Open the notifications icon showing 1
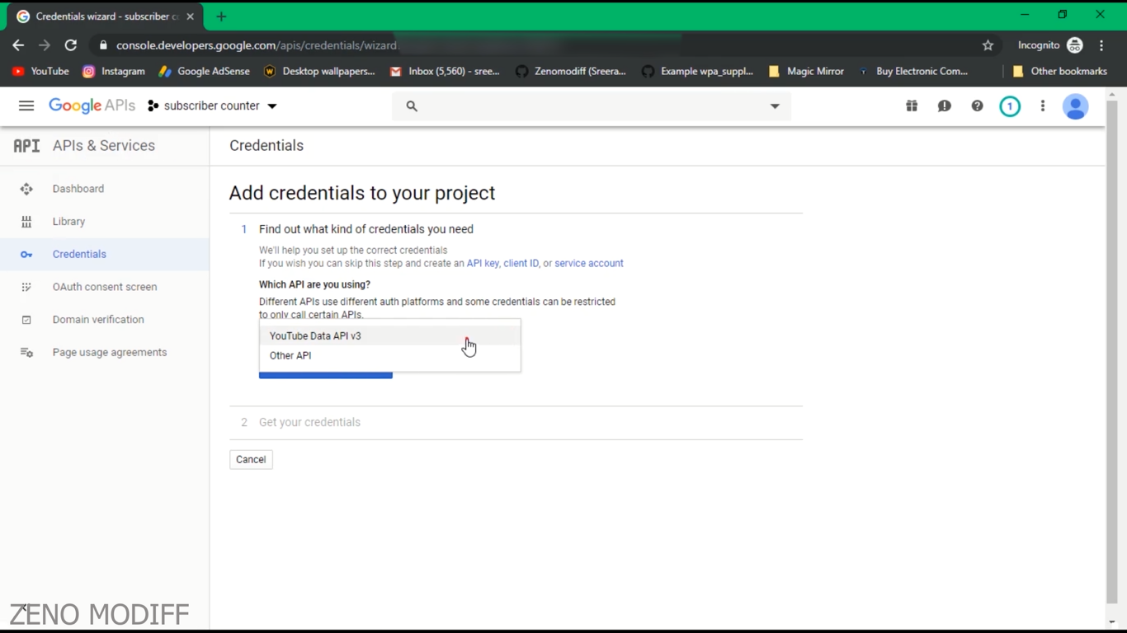Viewport: 1127px width, 633px height. pyautogui.click(x=1010, y=106)
